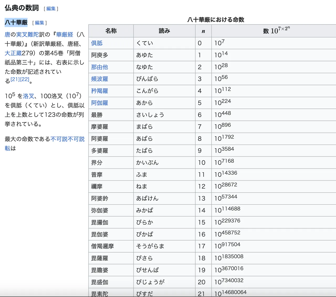
Task: Click the highlighted 八十華厳 heading text
Action: point(16,23)
